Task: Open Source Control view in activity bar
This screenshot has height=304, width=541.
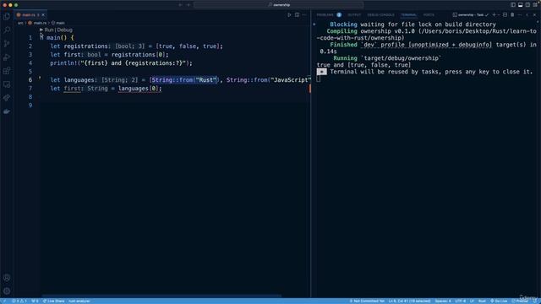Action: [7, 44]
